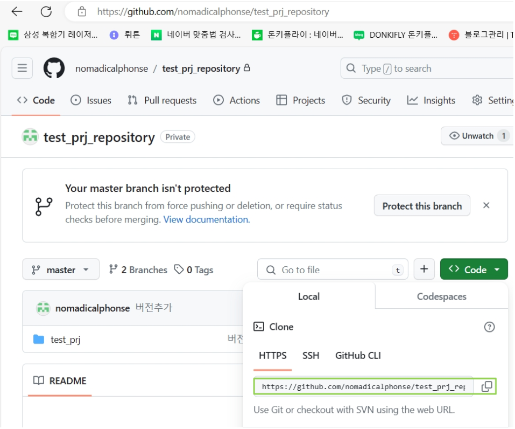
Task: Open the Projects tab
Action: [300, 100]
